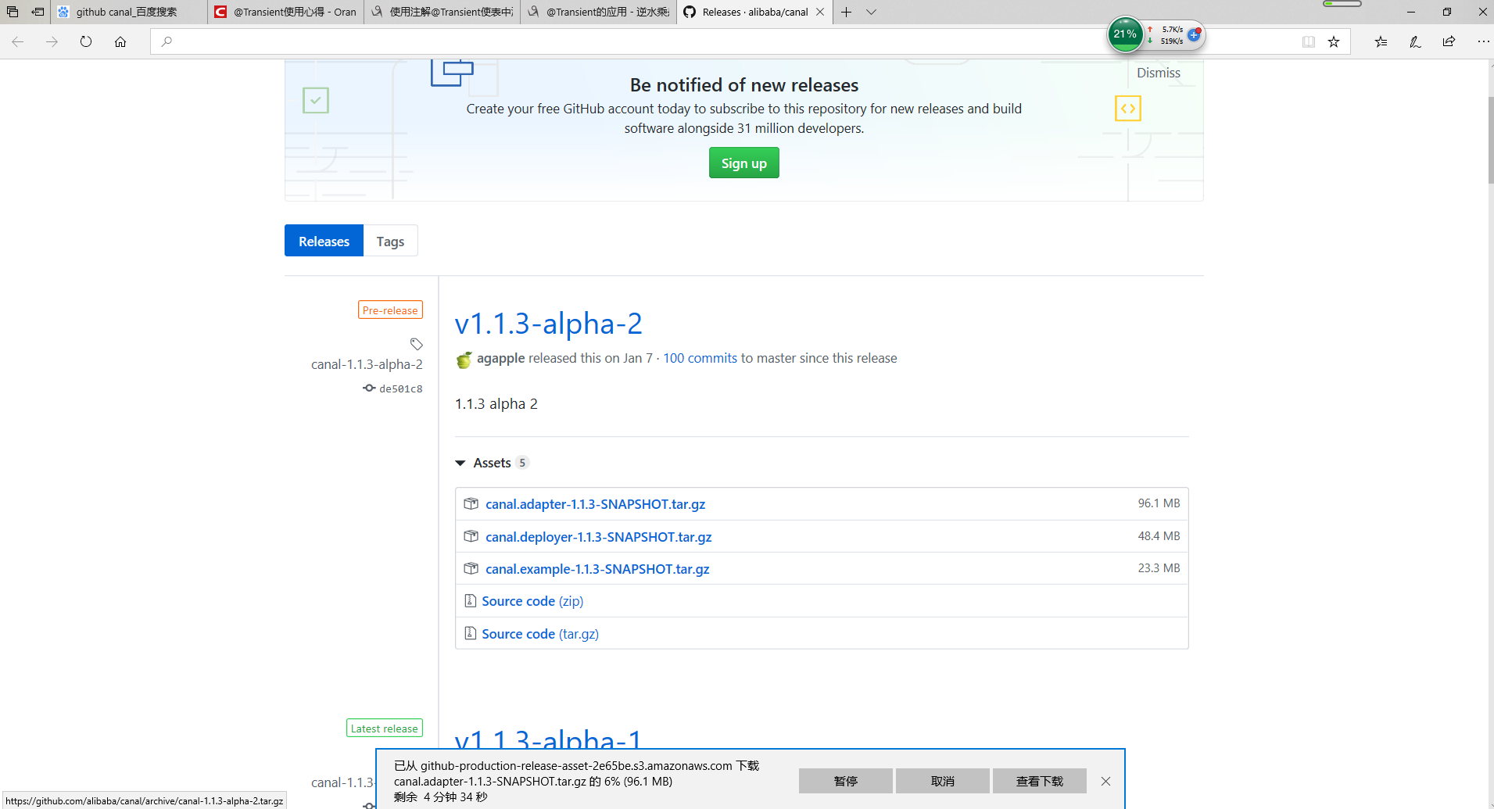Add this page to favorites star

click(1334, 42)
